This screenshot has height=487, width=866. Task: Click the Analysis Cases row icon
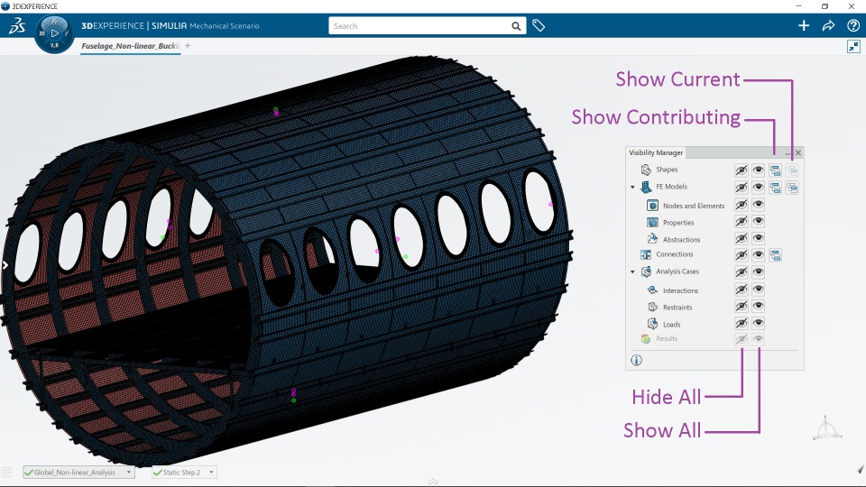[646, 271]
